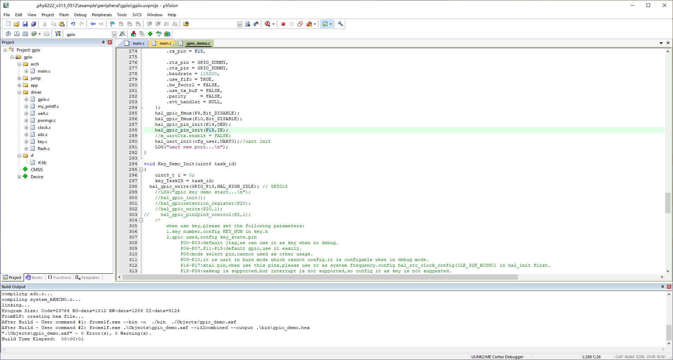Open the breakpoint options dropdown arrow
The width and height of the screenshot is (673, 360).
315,24
